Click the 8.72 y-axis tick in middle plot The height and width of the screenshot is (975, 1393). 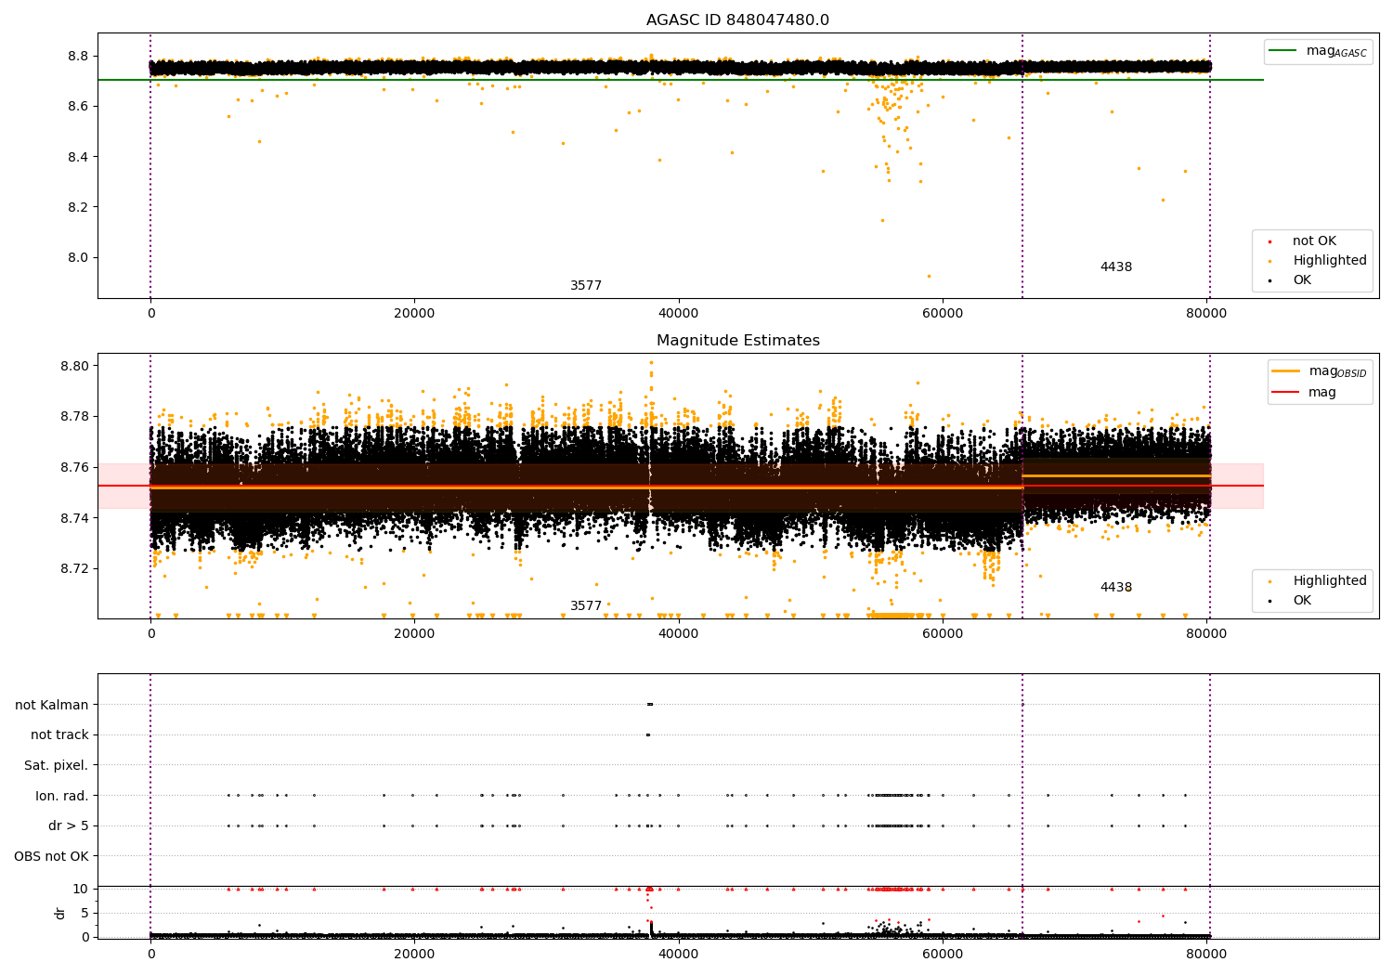point(74,568)
